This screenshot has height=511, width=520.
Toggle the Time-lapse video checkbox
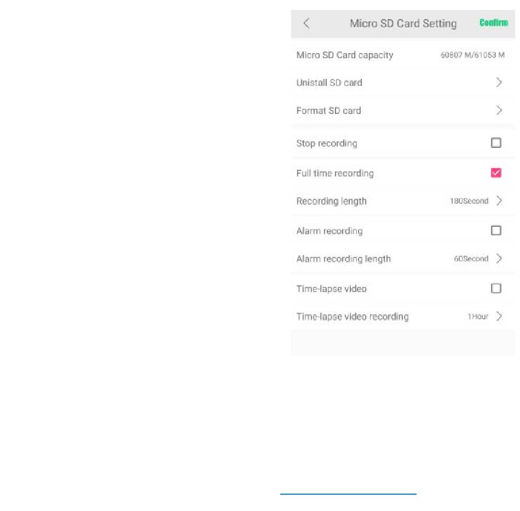[x=496, y=288]
